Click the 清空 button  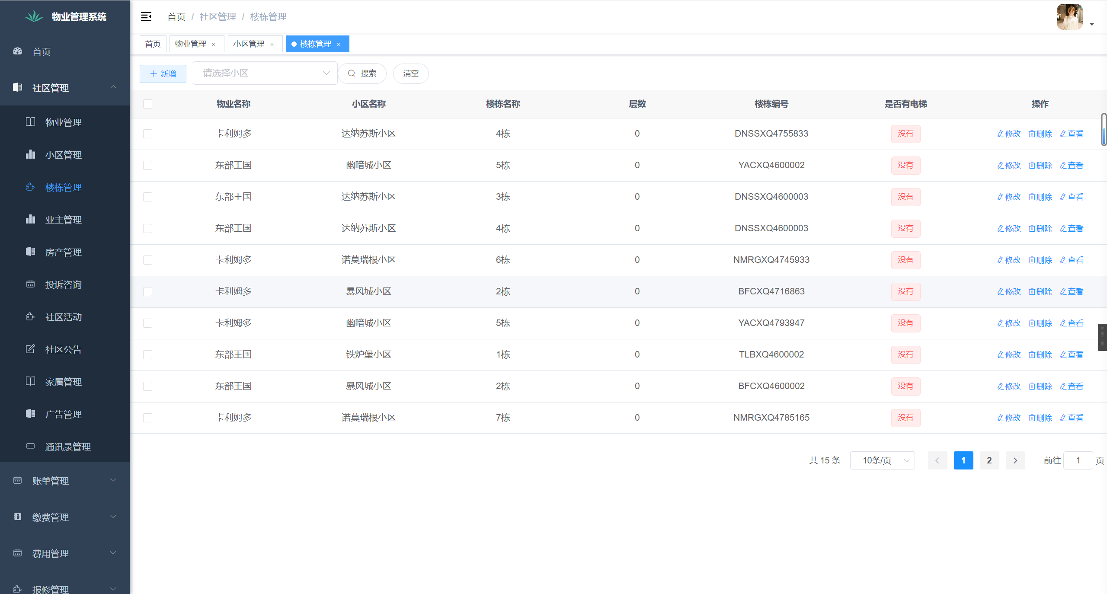pyautogui.click(x=411, y=73)
